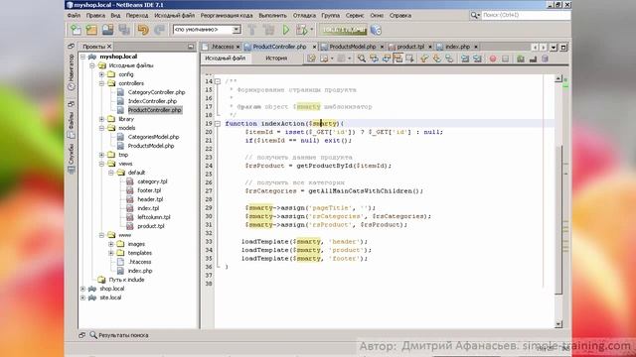Open the Реорганизация кода menu
Viewport: 636px width, 357px height.
(x=227, y=15)
